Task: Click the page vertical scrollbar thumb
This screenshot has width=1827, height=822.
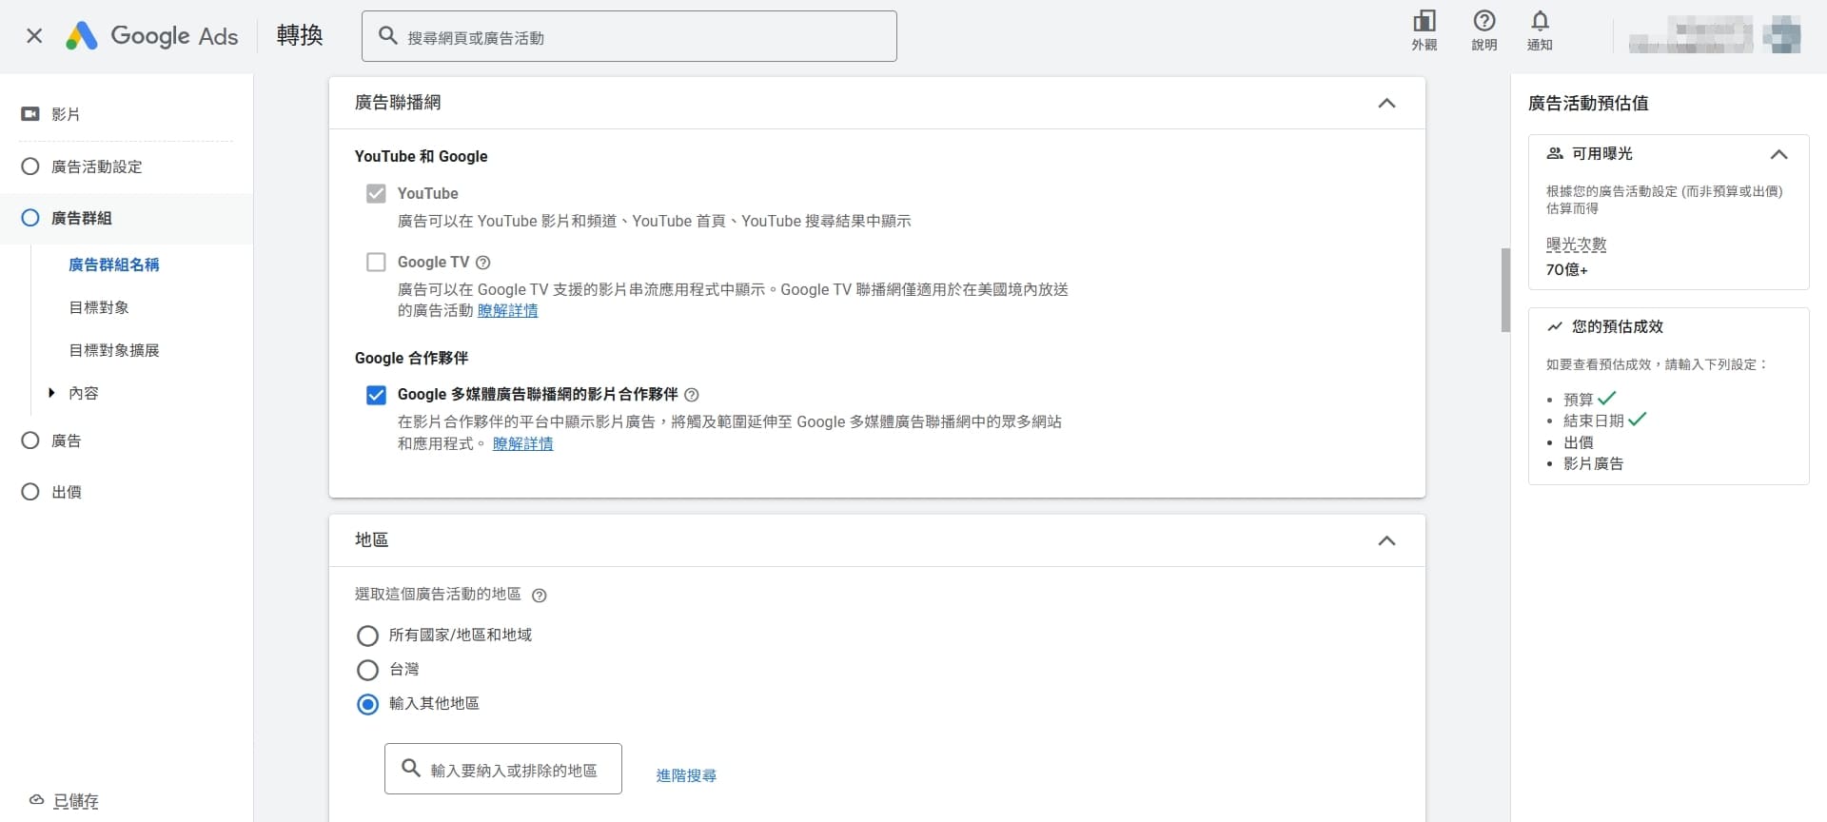Action: pyautogui.click(x=1505, y=290)
